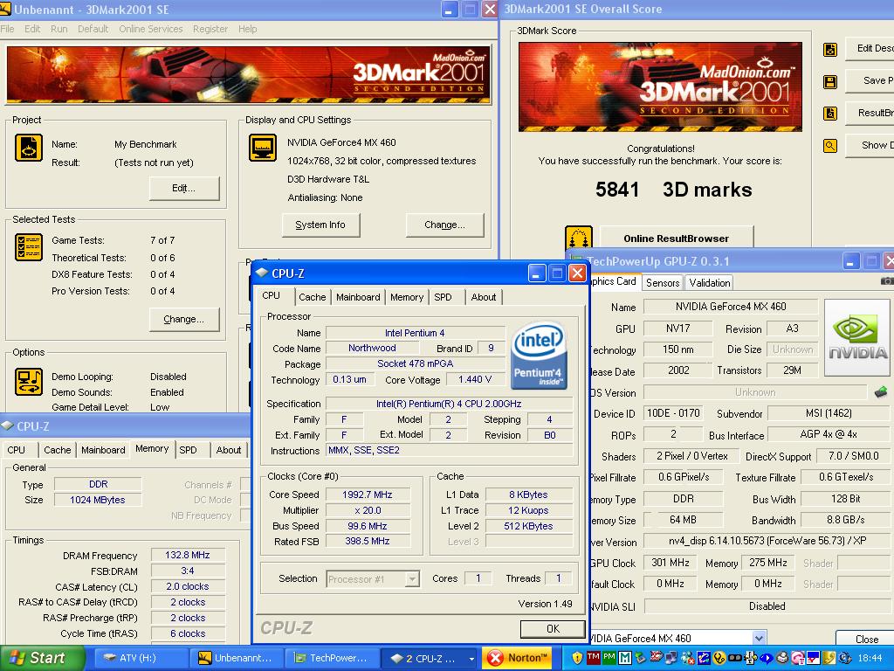
Task: Click the pink T-Online tray icon
Action: point(798,658)
